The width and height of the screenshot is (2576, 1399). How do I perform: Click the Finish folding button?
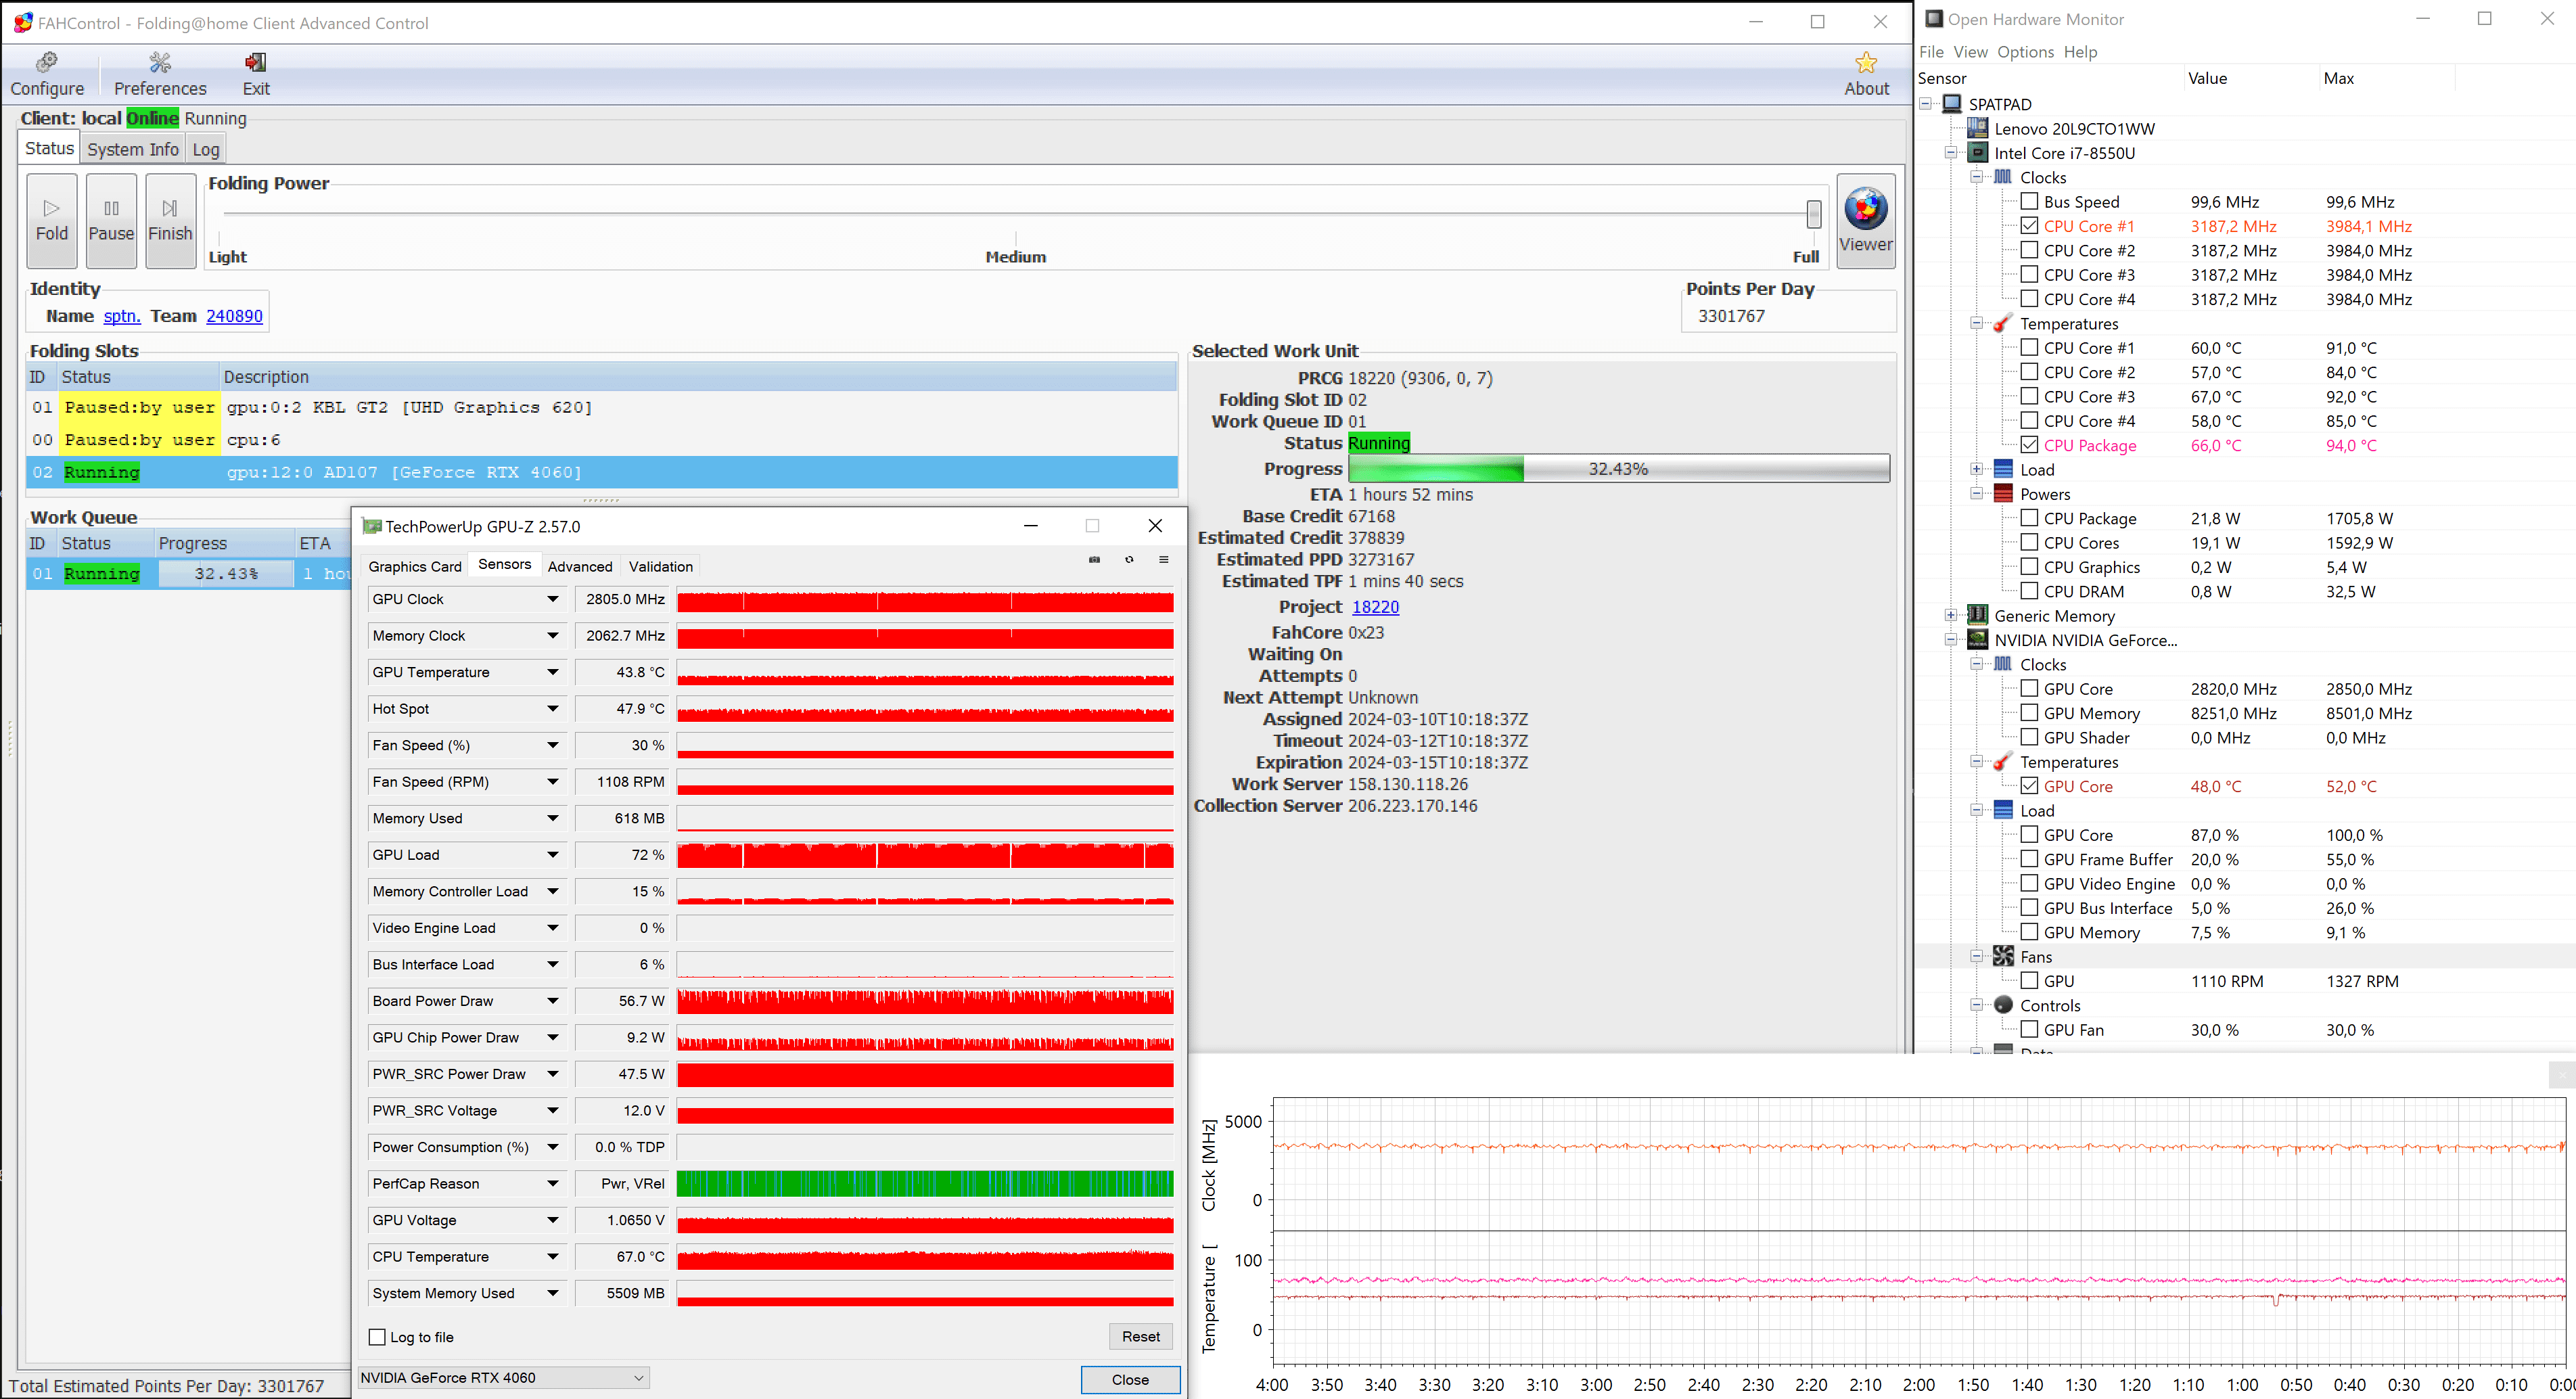point(170,220)
